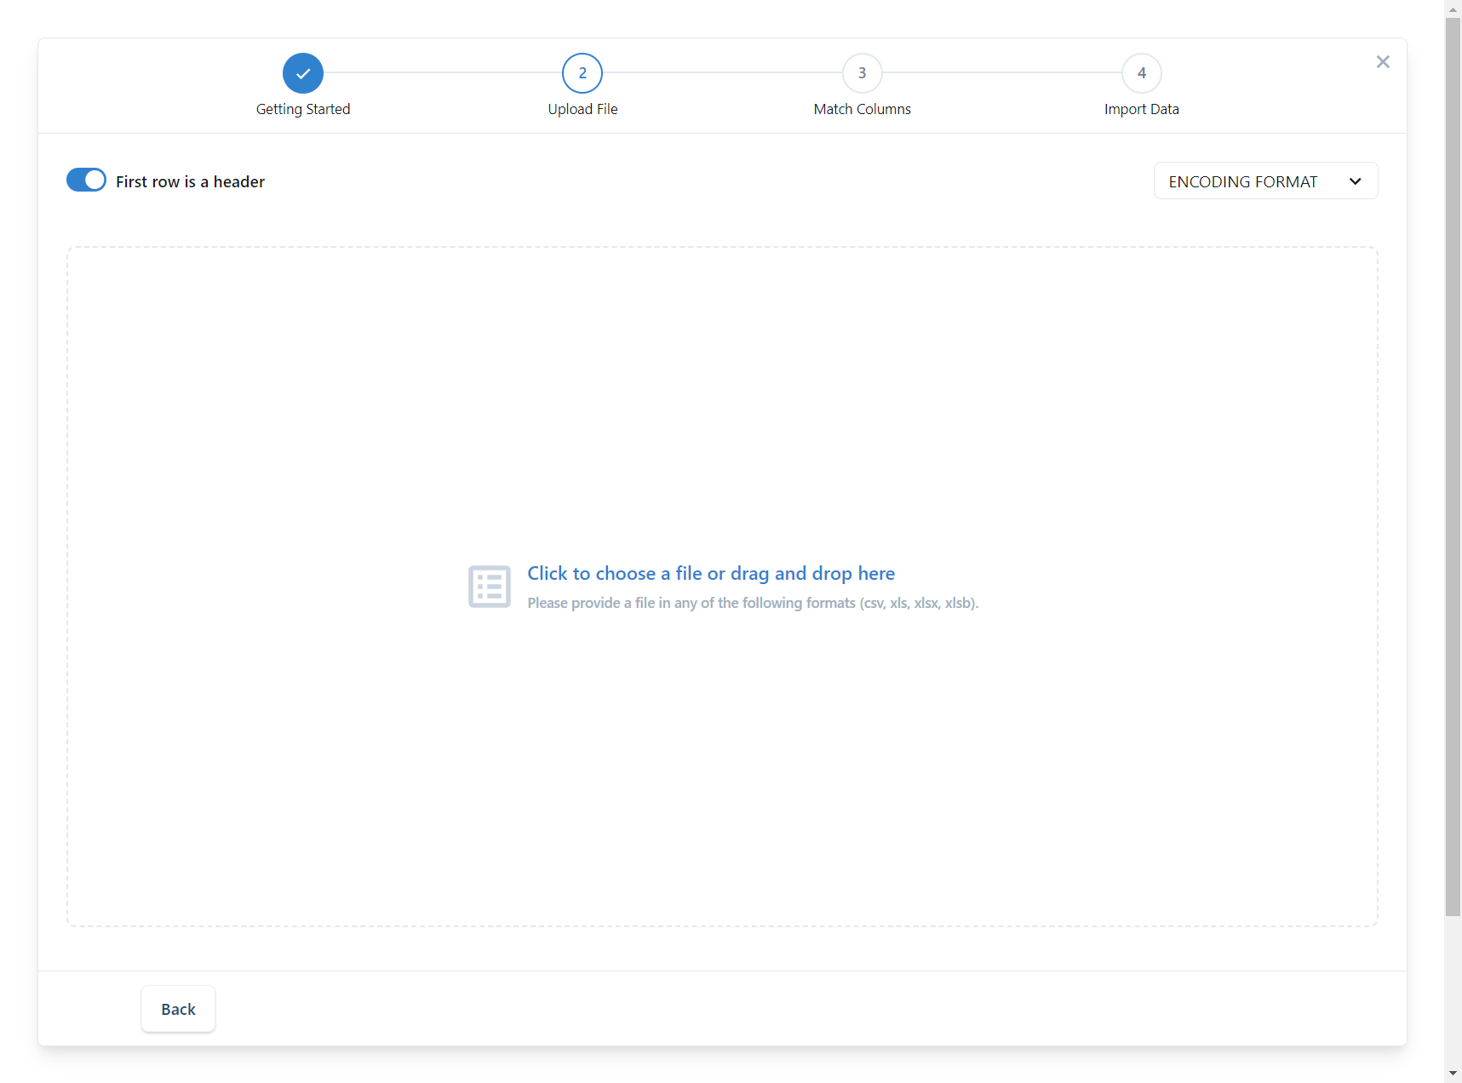Click the page vertical scrollbar thumb
This screenshot has width=1462, height=1083.
coord(1453,467)
